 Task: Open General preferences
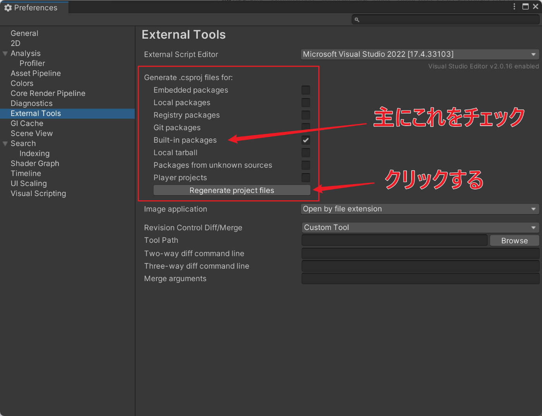24,33
